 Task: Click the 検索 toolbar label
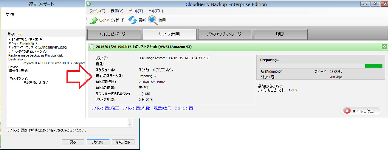pyautogui.click(x=162, y=20)
